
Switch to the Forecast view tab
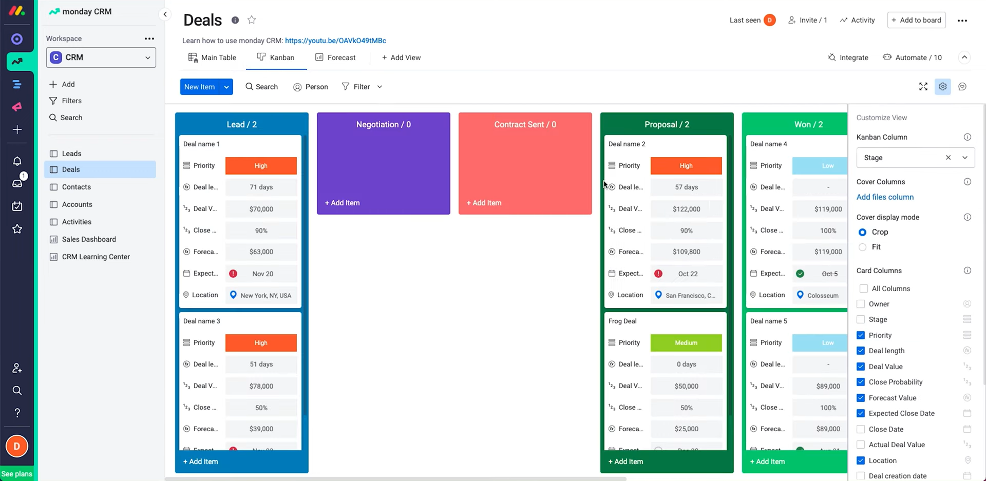(335, 57)
